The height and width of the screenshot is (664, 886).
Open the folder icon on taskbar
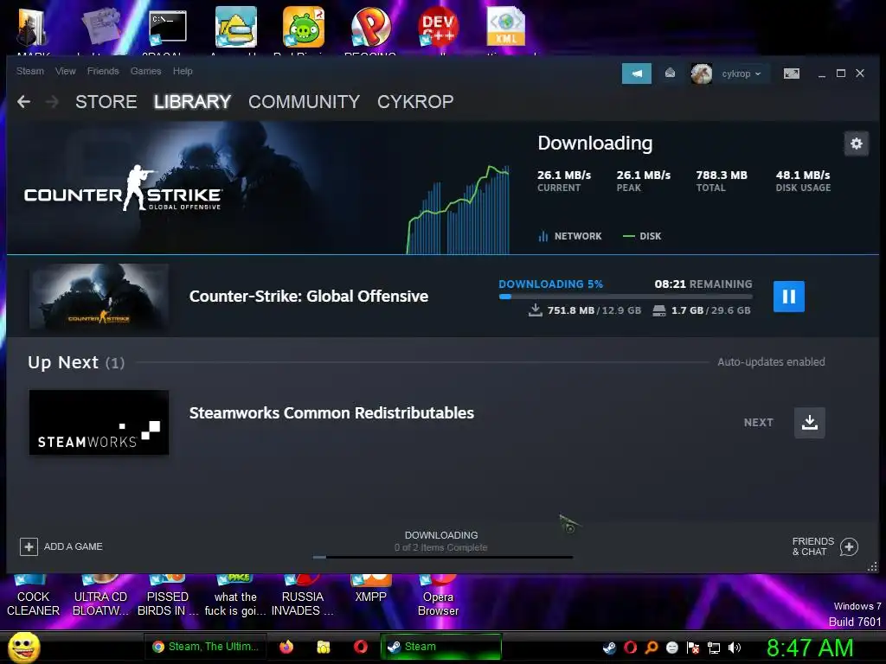[x=324, y=647]
